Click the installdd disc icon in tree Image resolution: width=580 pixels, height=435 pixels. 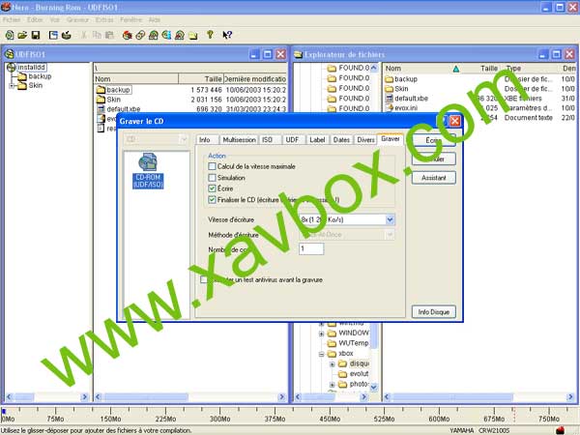[11, 68]
